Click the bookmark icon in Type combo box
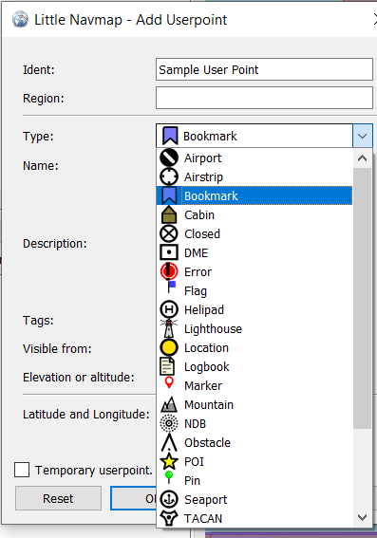Screen dimensions: 377x538 [170, 136]
